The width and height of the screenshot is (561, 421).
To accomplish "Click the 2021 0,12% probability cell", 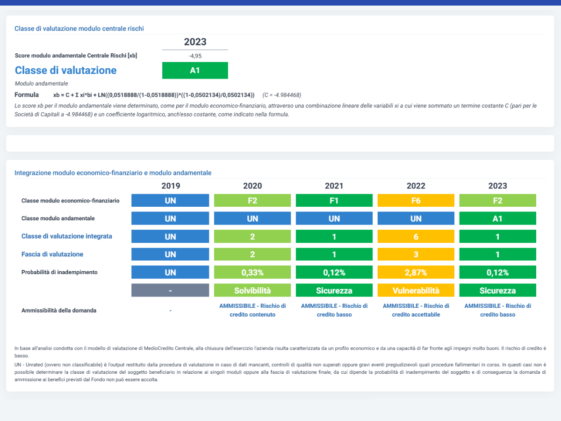I will click(x=334, y=272).
